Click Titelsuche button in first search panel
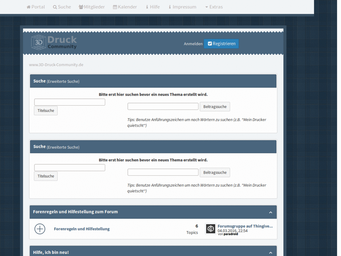 coord(46,111)
